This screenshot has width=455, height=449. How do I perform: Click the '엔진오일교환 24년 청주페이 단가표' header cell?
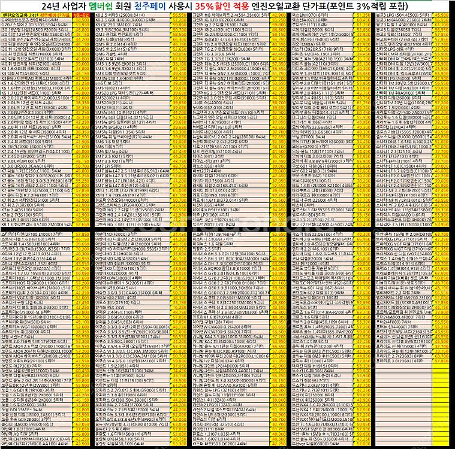[36, 15]
